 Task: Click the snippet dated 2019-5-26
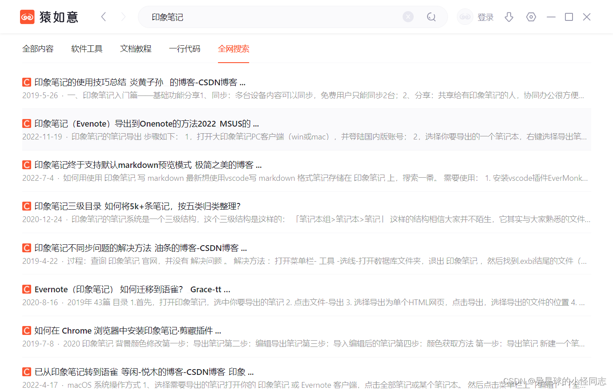303,95
